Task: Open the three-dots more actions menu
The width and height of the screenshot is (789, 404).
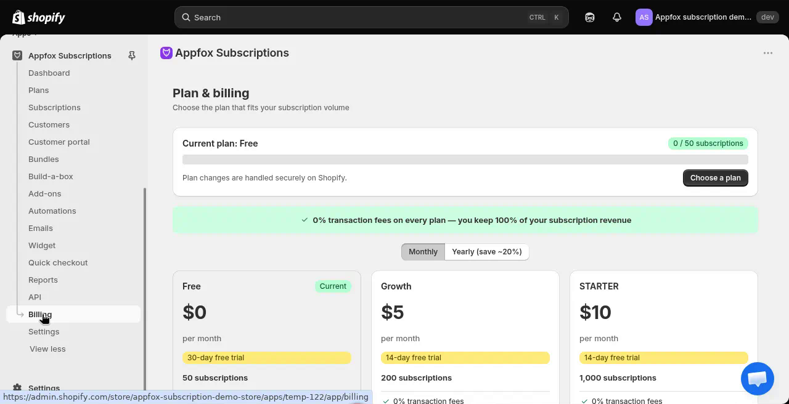Action: point(768,53)
